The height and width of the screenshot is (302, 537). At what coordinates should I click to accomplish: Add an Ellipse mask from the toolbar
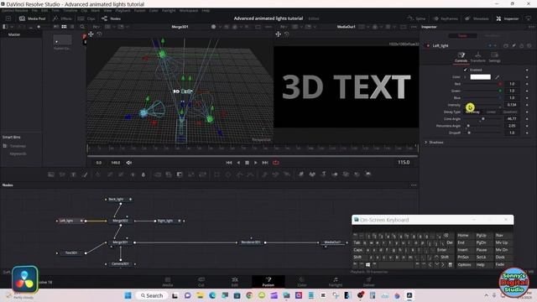(x=228, y=174)
